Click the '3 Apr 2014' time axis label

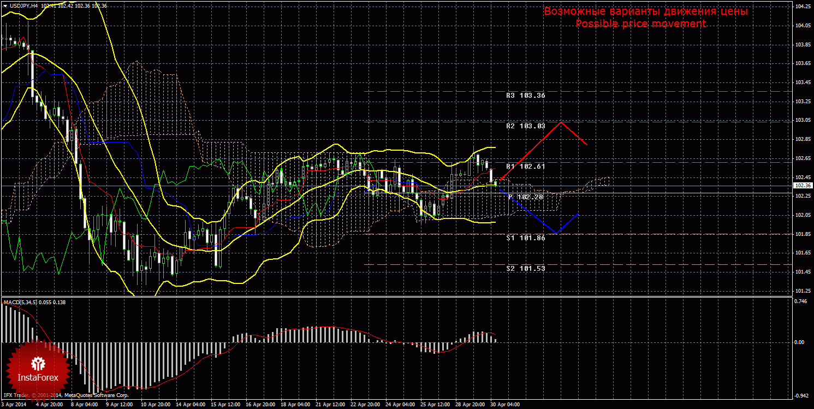click(13, 405)
